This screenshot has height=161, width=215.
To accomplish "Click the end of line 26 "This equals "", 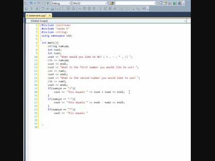I will [88, 113].
